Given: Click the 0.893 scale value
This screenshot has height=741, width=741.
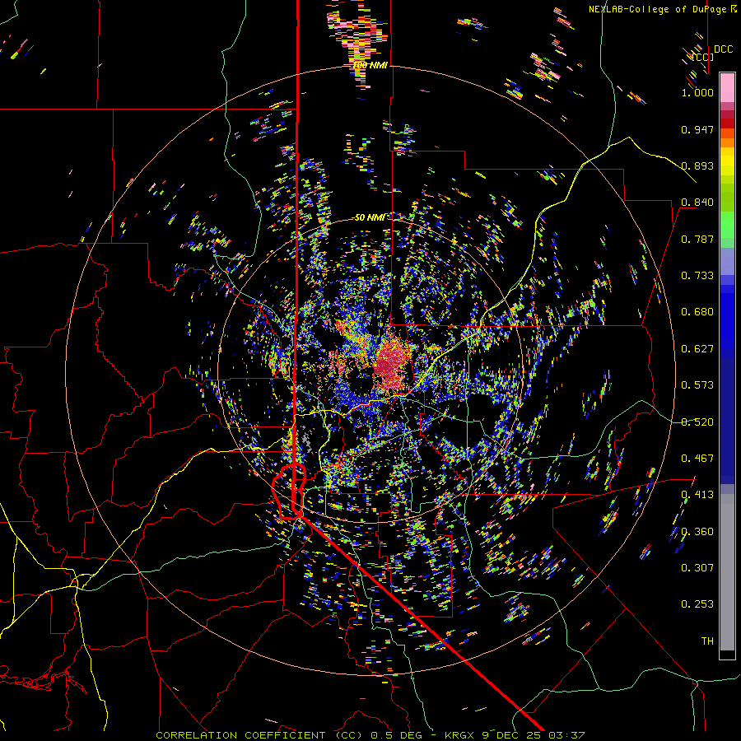Looking at the screenshot, I should pyautogui.click(x=697, y=165).
